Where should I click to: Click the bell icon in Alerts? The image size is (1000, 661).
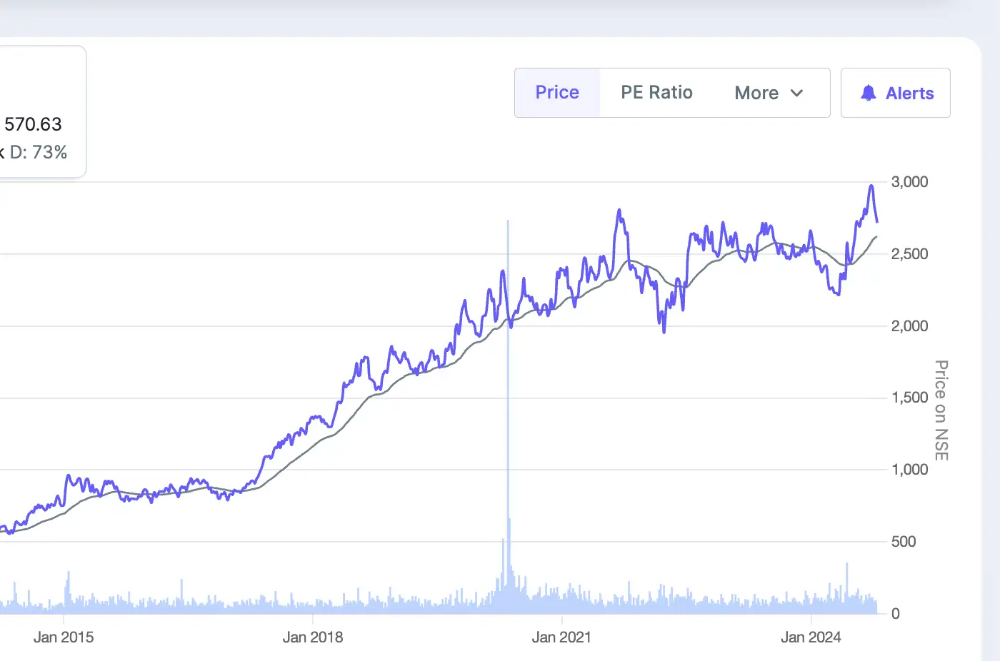pyautogui.click(x=869, y=93)
